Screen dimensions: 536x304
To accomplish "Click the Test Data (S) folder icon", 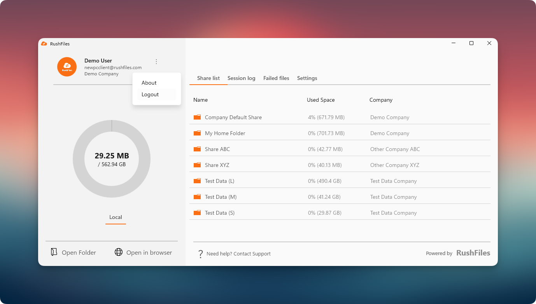I will coord(197,212).
